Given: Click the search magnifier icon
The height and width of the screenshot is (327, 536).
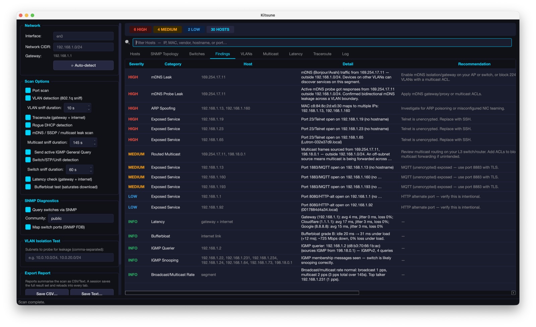Looking at the screenshot, I should [127, 42].
